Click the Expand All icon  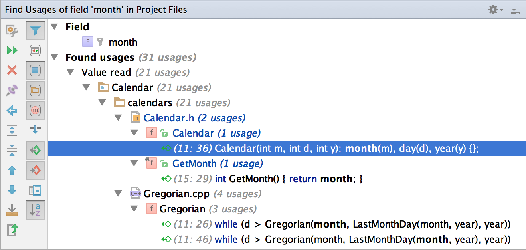(x=12, y=130)
